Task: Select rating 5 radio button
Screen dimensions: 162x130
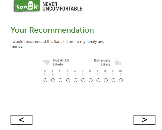Action: (x=83, y=80)
